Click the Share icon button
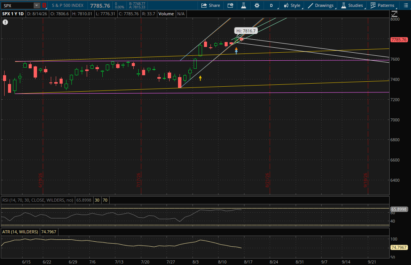The width and height of the screenshot is (411, 265). tap(210, 5)
